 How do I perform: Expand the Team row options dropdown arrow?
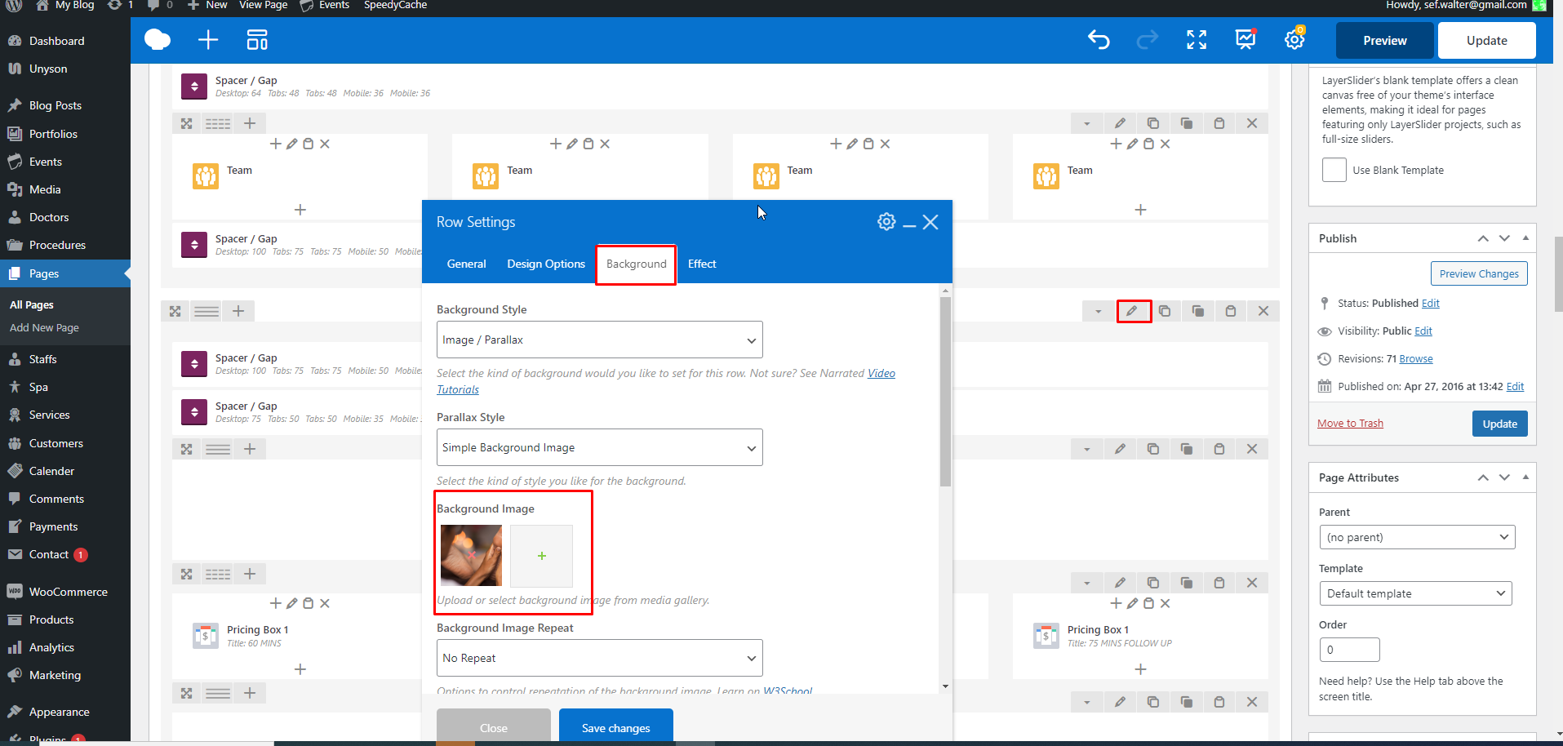point(1086,123)
